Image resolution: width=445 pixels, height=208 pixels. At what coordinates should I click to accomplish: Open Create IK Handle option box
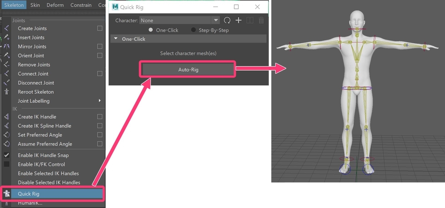[x=100, y=116]
